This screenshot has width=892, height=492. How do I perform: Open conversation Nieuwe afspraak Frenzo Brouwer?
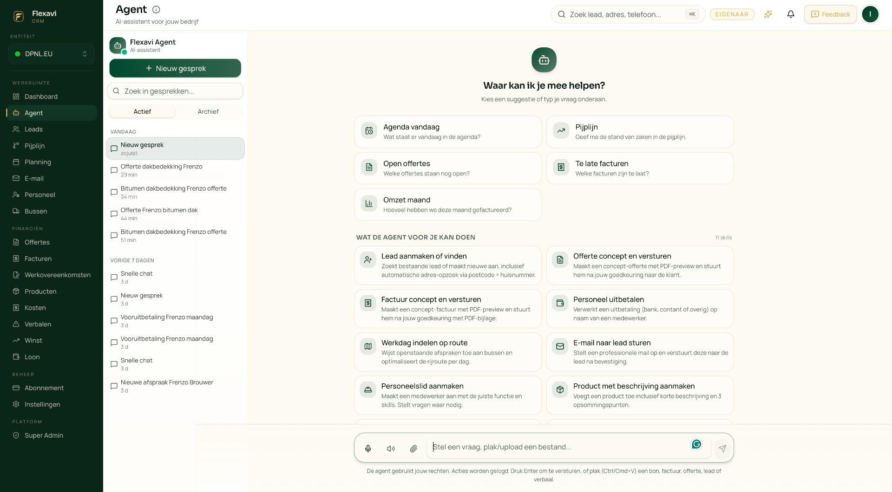click(x=175, y=386)
